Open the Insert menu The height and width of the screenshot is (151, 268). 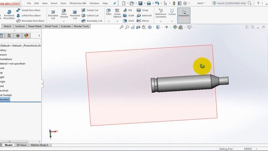(x=54, y=3)
